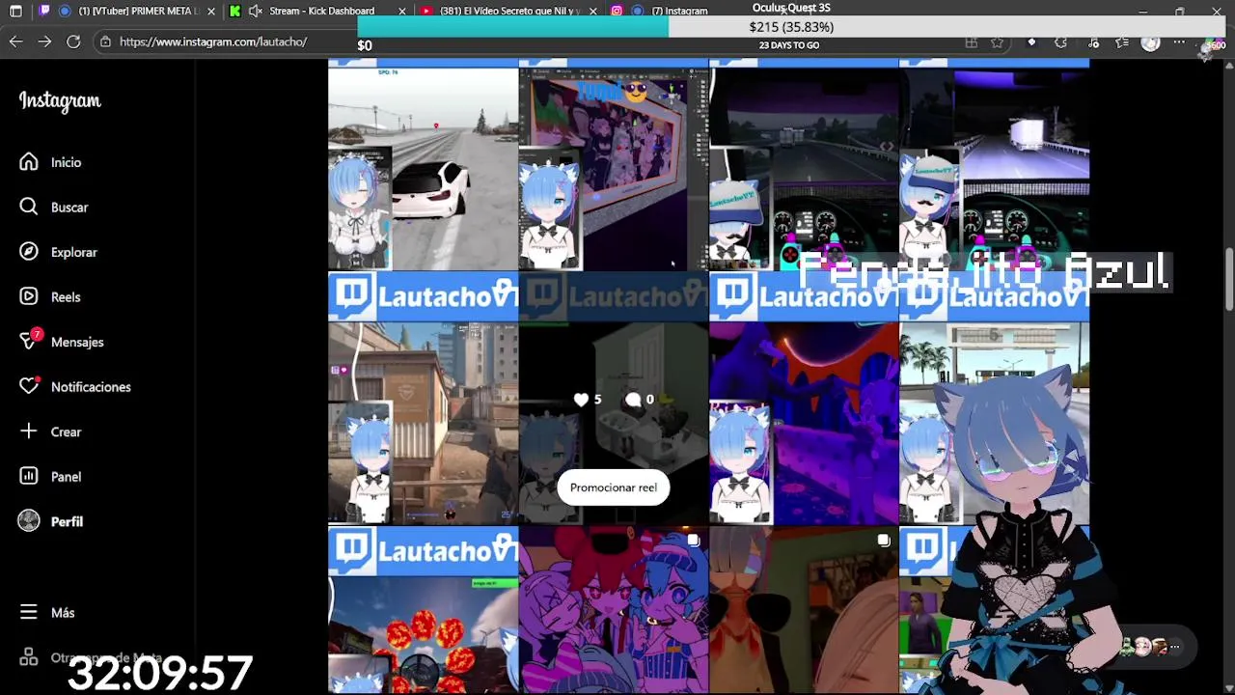Image resolution: width=1235 pixels, height=695 pixels.
Task: Click the $215 (35.83%) goal text
Action: click(x=791, y=27)
